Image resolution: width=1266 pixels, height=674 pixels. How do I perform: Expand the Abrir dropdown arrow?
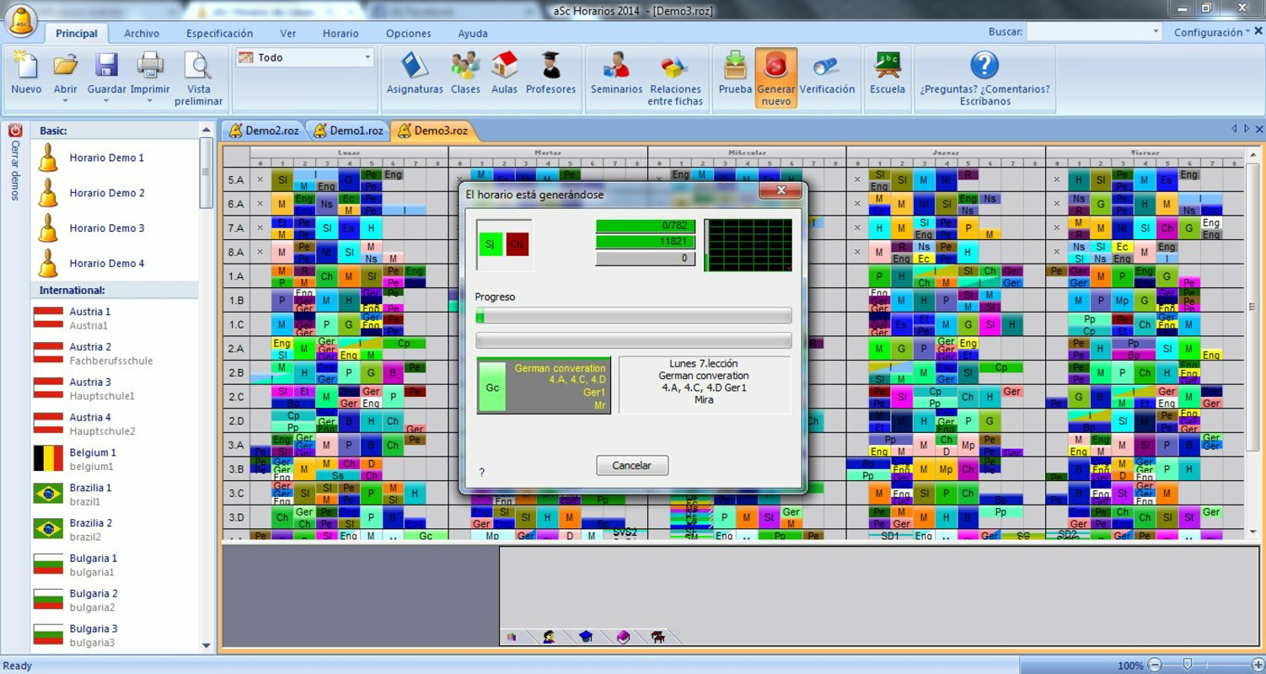tap(65, 101)
